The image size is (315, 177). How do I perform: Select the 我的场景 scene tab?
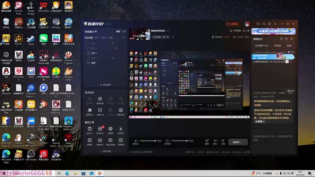click(89, 37)
